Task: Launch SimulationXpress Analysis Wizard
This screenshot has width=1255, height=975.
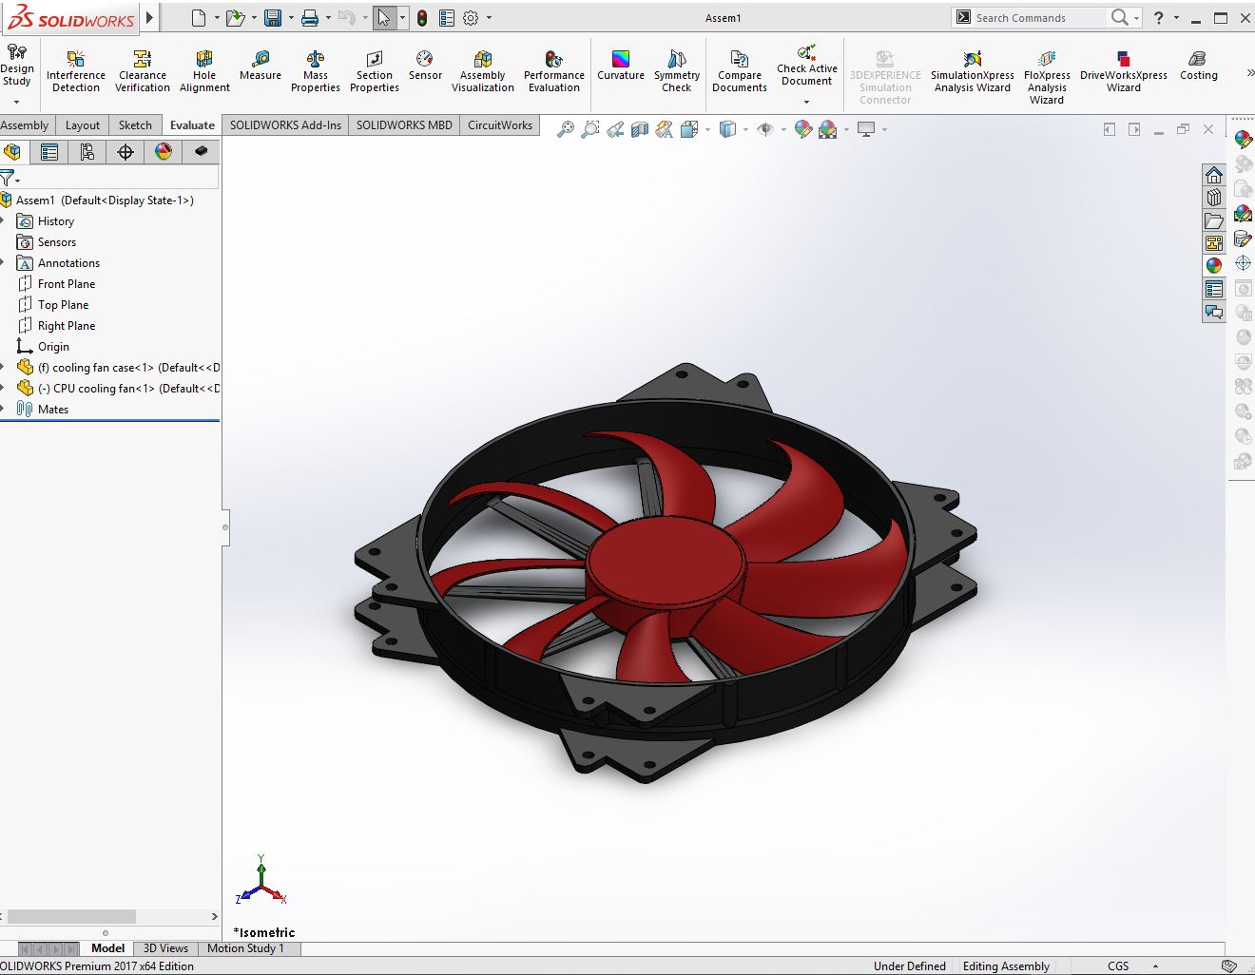Action: [973, 71]
